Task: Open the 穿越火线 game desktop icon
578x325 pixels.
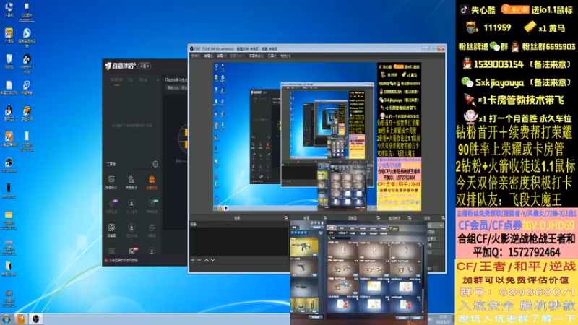Action: tap(27, 113)
